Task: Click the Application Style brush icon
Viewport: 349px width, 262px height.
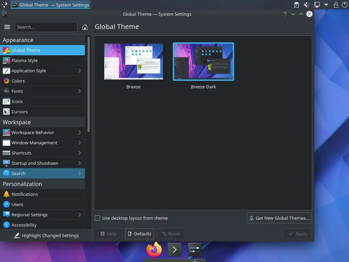Action: coord(6,71)
